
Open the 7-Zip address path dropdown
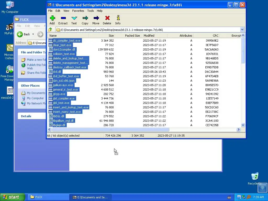click(242, 30)
